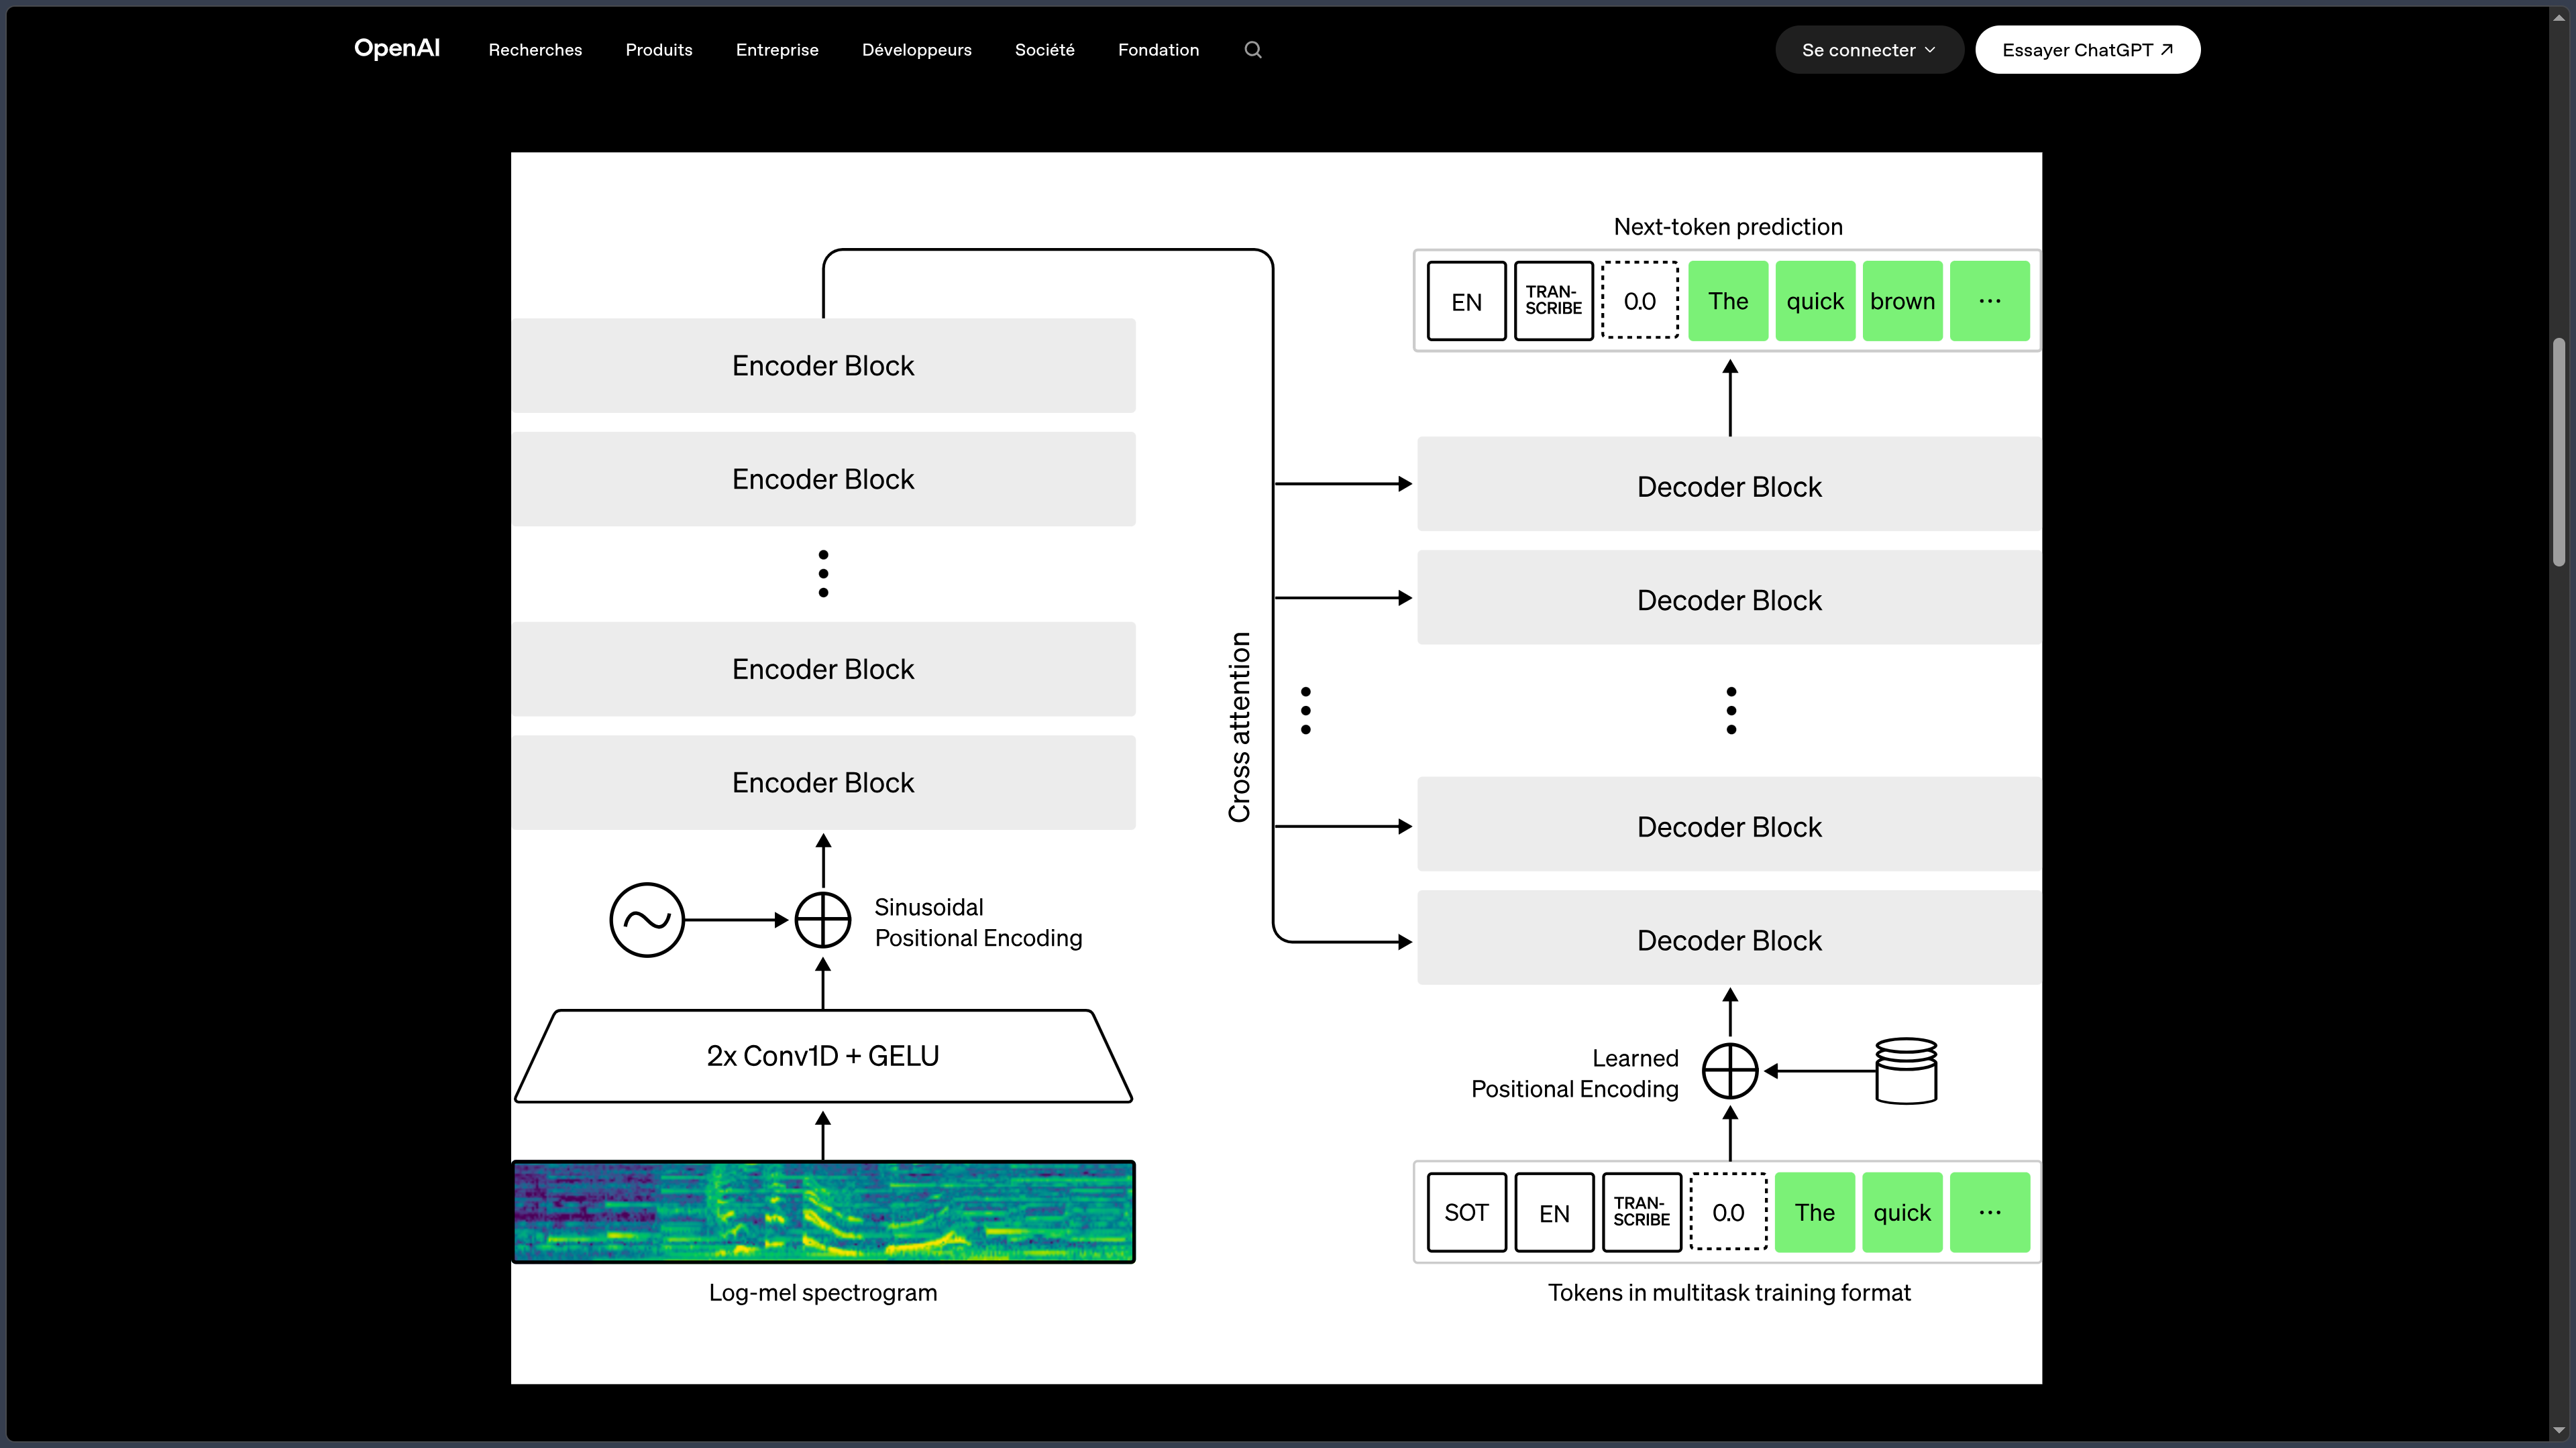The image size is (2576, 1448).
Task: Click the sinusoidal wave circle symbol
Action: 647,919
